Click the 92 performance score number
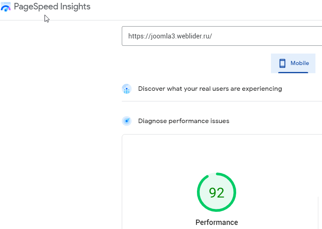 click(217, 193)
